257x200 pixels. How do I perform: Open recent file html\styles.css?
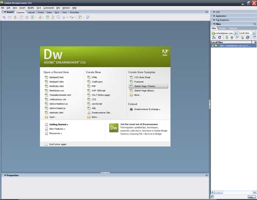[57, 91]
